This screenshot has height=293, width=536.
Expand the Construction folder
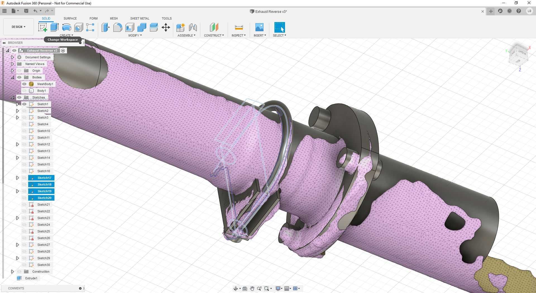click(12, 272)
